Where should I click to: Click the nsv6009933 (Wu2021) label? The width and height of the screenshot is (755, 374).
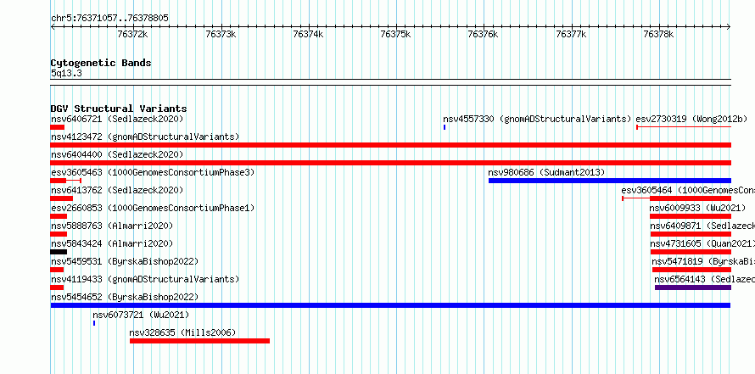coord(697,208)
